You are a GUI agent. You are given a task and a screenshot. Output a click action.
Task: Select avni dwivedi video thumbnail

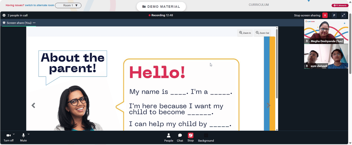[326, 57]
